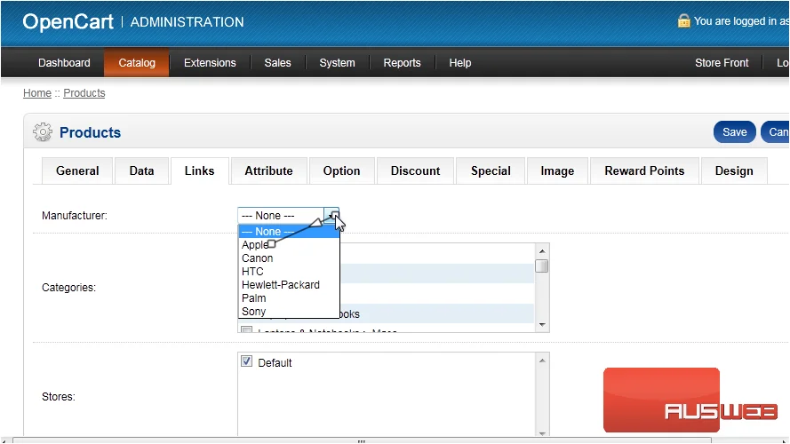Open the Special tab
The image size is (790, 444).
tap(491, 171)
